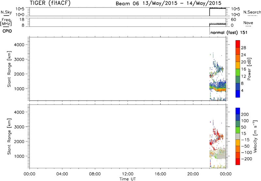Click the 18 tick on frequency axis
261x181 pixels.
coord(22,20)
